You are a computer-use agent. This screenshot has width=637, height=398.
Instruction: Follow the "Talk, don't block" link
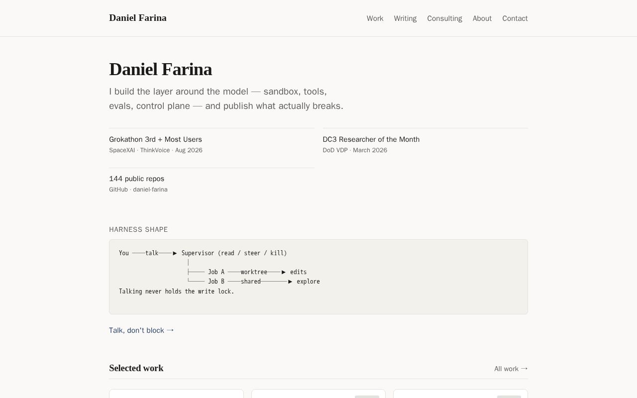pyautogui.click(x=142, y=330)
